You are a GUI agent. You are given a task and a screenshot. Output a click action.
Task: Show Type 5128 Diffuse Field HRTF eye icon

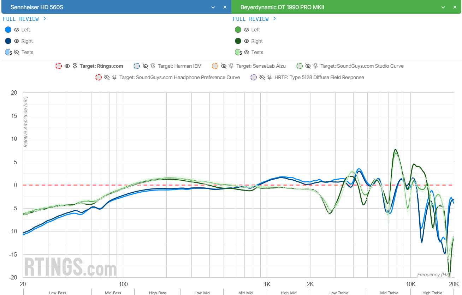coord(262,77)
